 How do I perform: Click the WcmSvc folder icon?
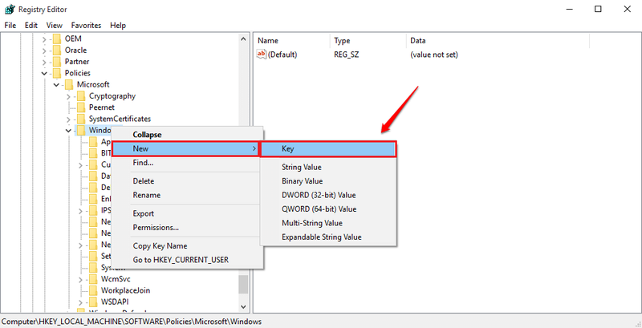[x=93, y=279]
